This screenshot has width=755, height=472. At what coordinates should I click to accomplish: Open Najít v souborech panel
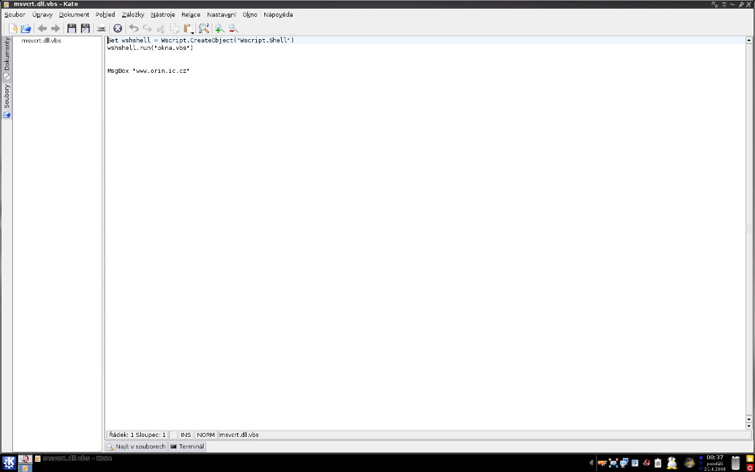136,446
